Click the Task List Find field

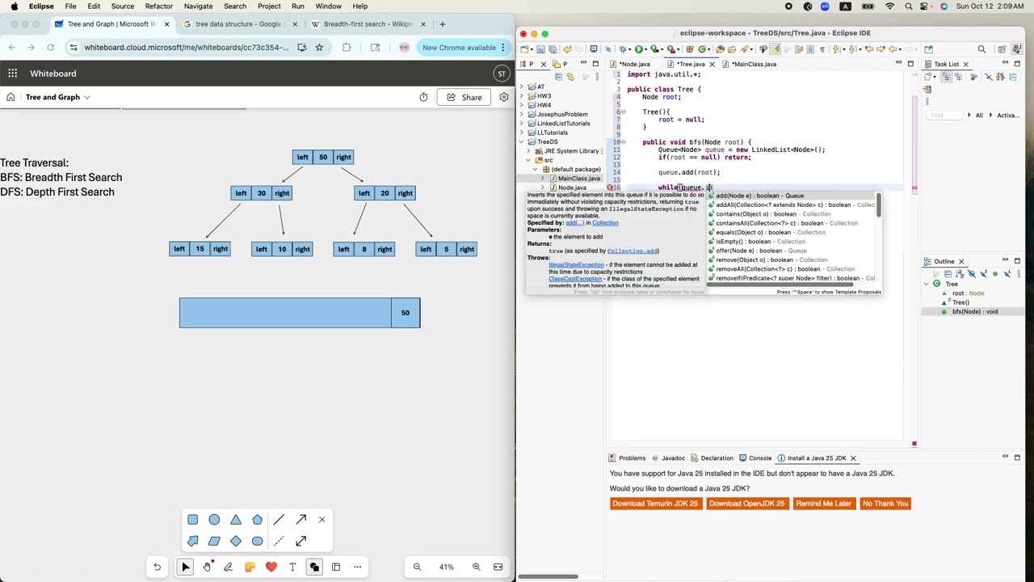tap(945, 115)
